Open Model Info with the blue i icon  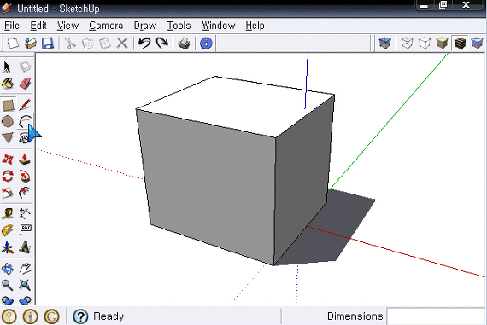pos(206,44)
